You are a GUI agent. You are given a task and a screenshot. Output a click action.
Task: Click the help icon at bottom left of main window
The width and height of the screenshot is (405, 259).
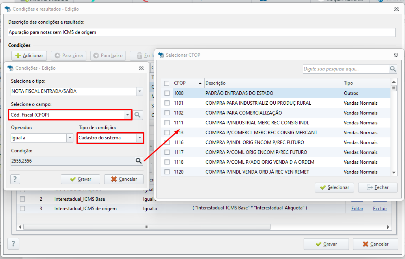(x=13, y=244)
